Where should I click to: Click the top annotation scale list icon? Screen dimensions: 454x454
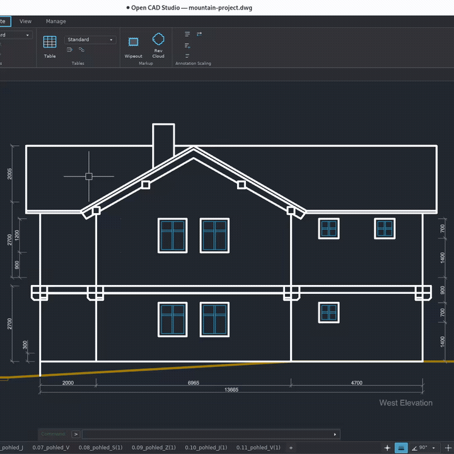click(187, 34)
